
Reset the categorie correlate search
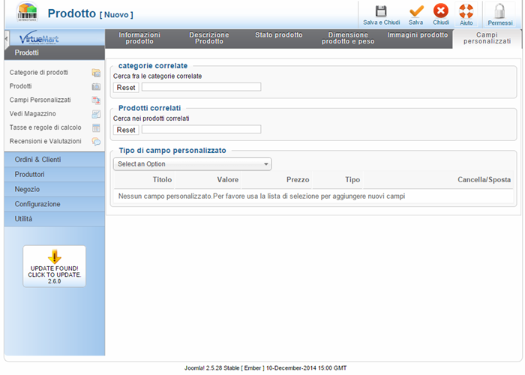(126, 87)
